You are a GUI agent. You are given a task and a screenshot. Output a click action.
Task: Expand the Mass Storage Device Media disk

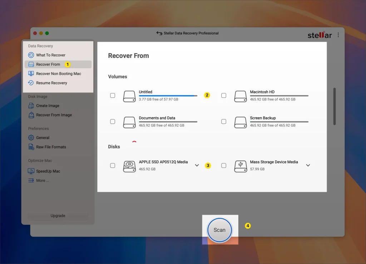(x=307, y=165)
